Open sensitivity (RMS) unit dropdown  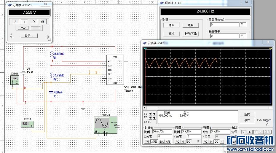[x=243, y=25]
